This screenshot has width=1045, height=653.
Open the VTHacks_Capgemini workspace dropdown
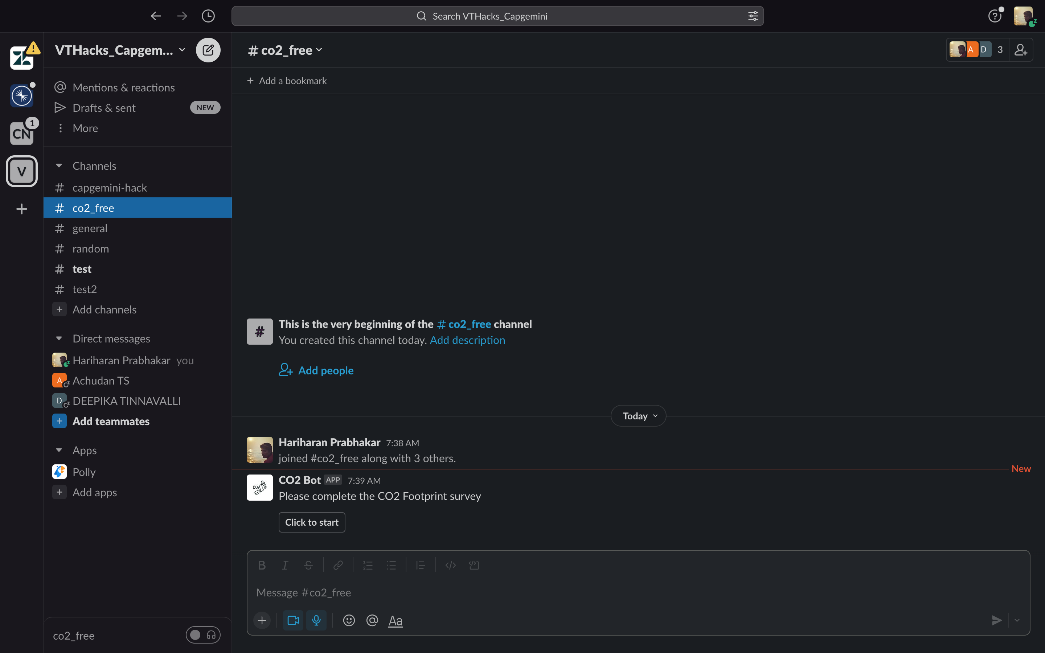[120, 50]
